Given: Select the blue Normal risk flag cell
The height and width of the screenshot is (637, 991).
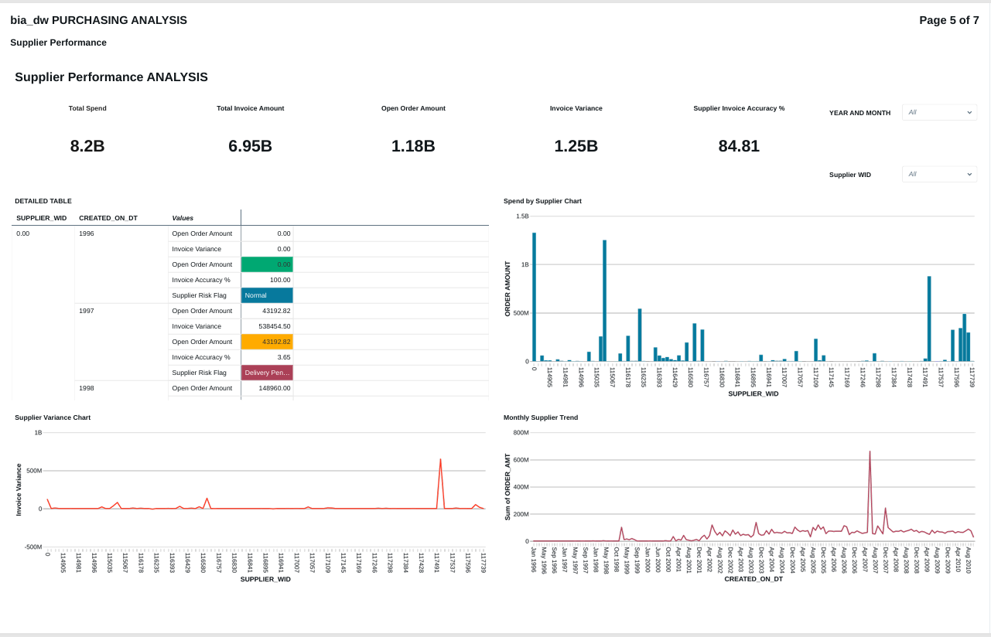Looking at the screenshot, I should pos(267,295).
